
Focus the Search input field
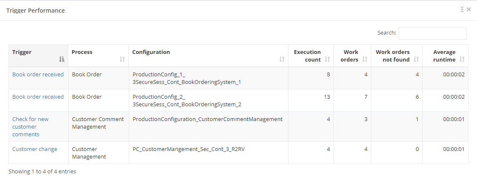click(x=432, y=33)
